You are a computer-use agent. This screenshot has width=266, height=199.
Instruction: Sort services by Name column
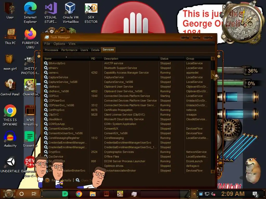[x=66, y=59]
